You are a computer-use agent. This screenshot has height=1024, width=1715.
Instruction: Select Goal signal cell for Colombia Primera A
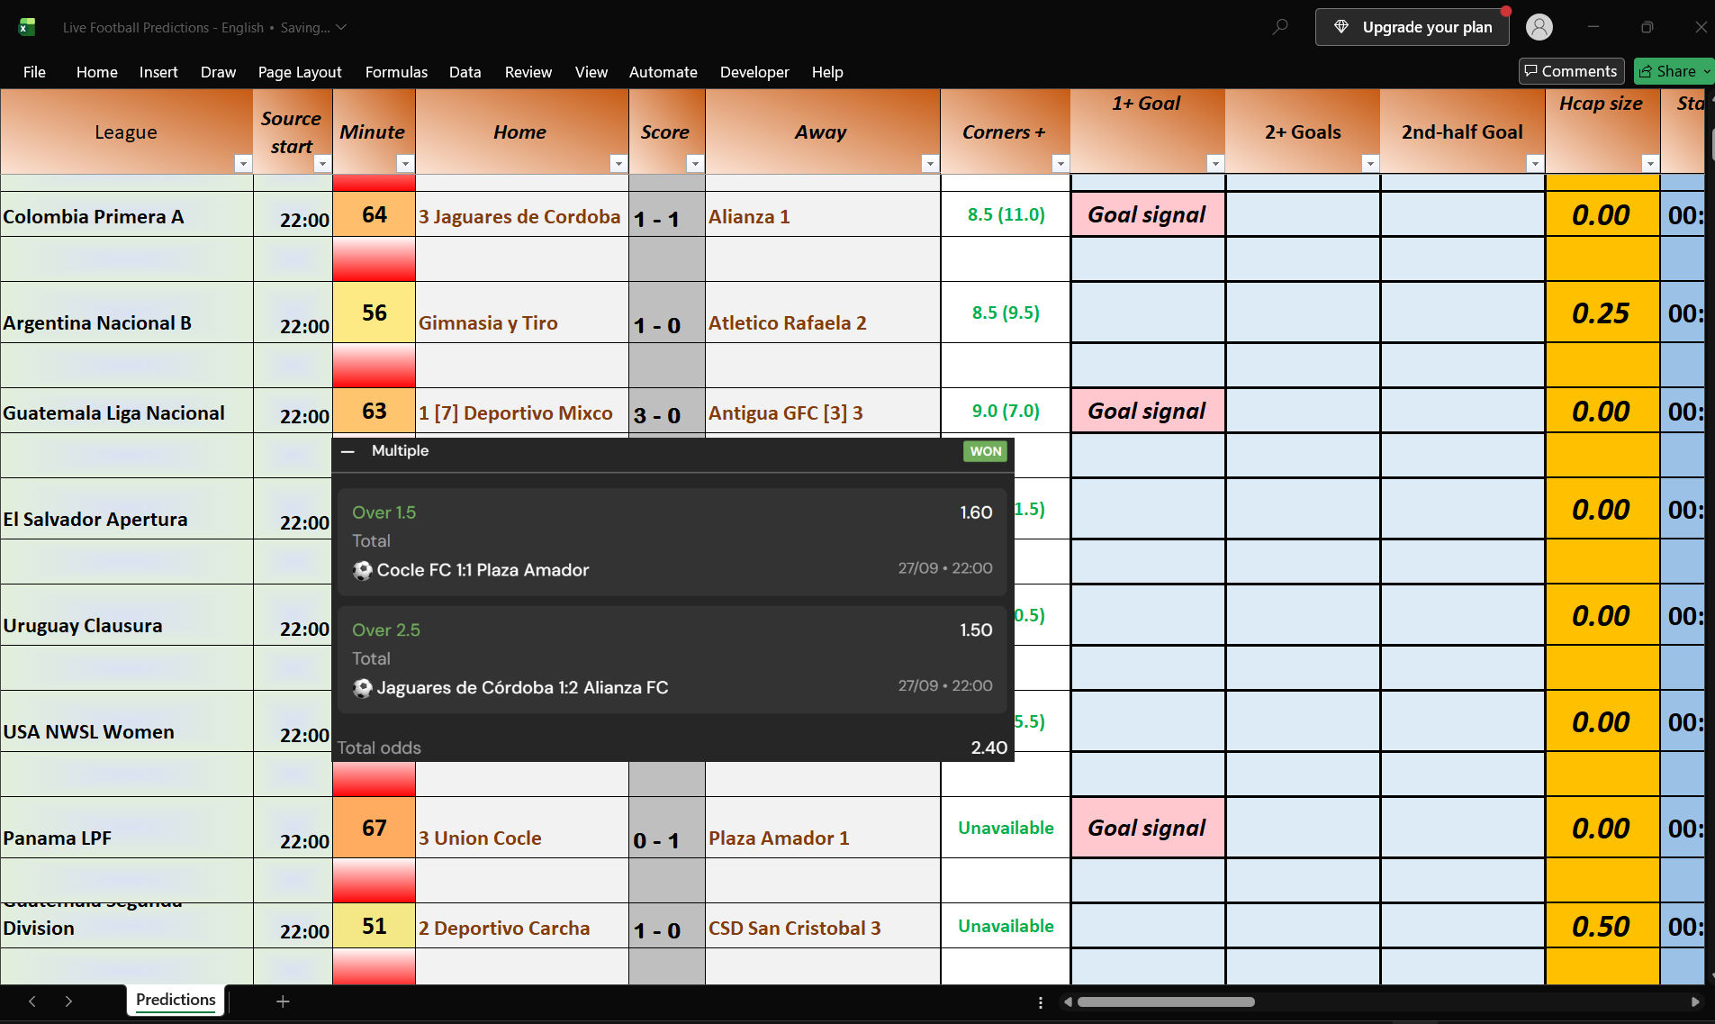(x=1147, y=214)
